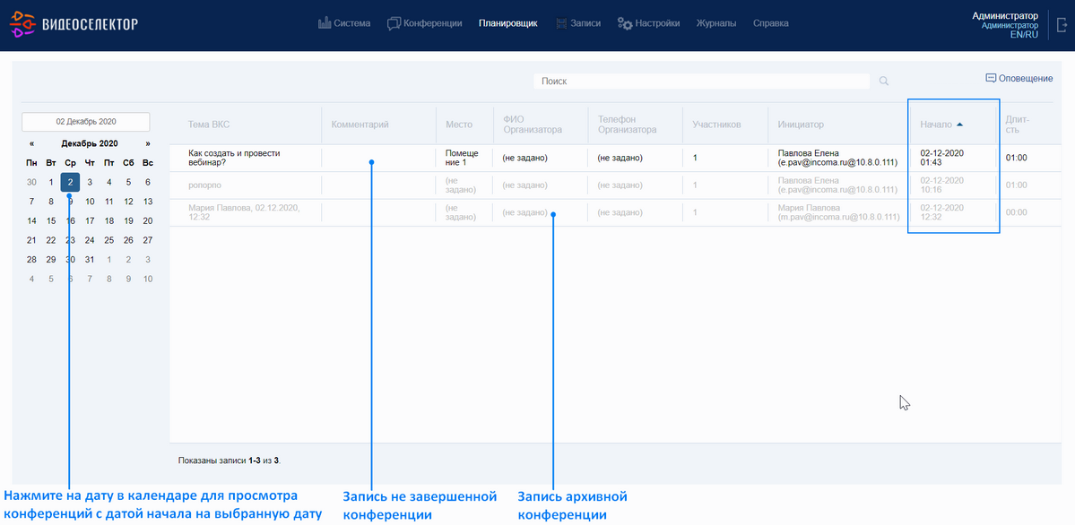Open Система via its bar chart icon
The width and height of the screenshot is (1075, 525).
click(x=325, y=23)
